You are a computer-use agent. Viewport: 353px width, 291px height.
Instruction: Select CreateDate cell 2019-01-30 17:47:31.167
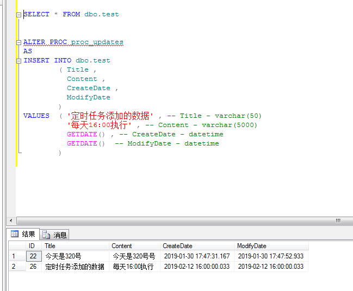(x=197, y=256)
